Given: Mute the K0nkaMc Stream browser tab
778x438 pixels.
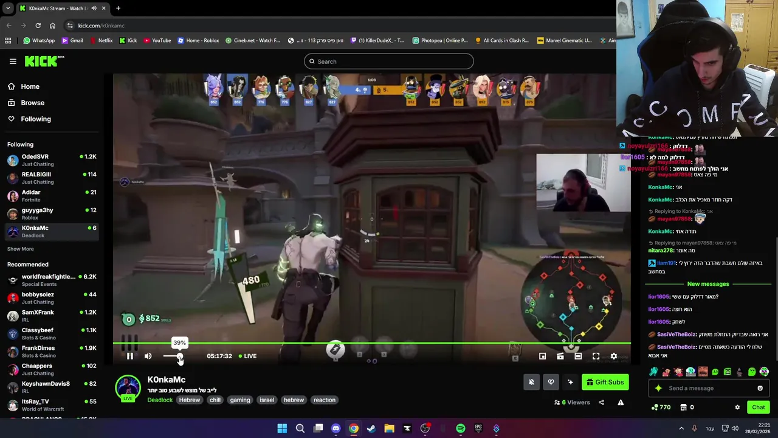Looking at the screenshot, I should pyautogui.click(x=94, y=9).
